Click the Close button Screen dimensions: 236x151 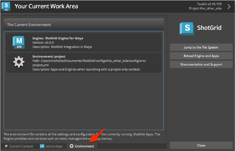(201, 145)
